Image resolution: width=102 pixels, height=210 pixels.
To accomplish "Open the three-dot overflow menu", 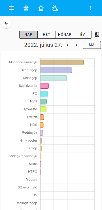I will coord(91,8).
